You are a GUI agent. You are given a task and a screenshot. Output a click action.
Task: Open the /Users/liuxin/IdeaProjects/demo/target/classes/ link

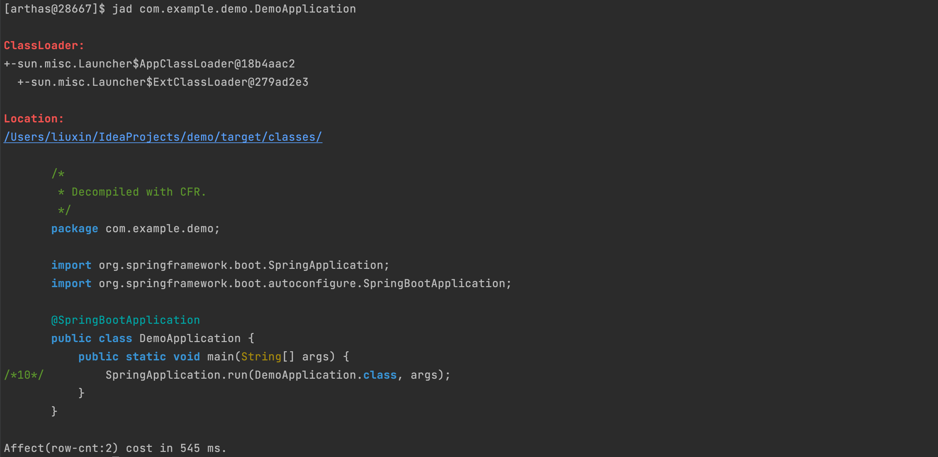pos(162,137)
